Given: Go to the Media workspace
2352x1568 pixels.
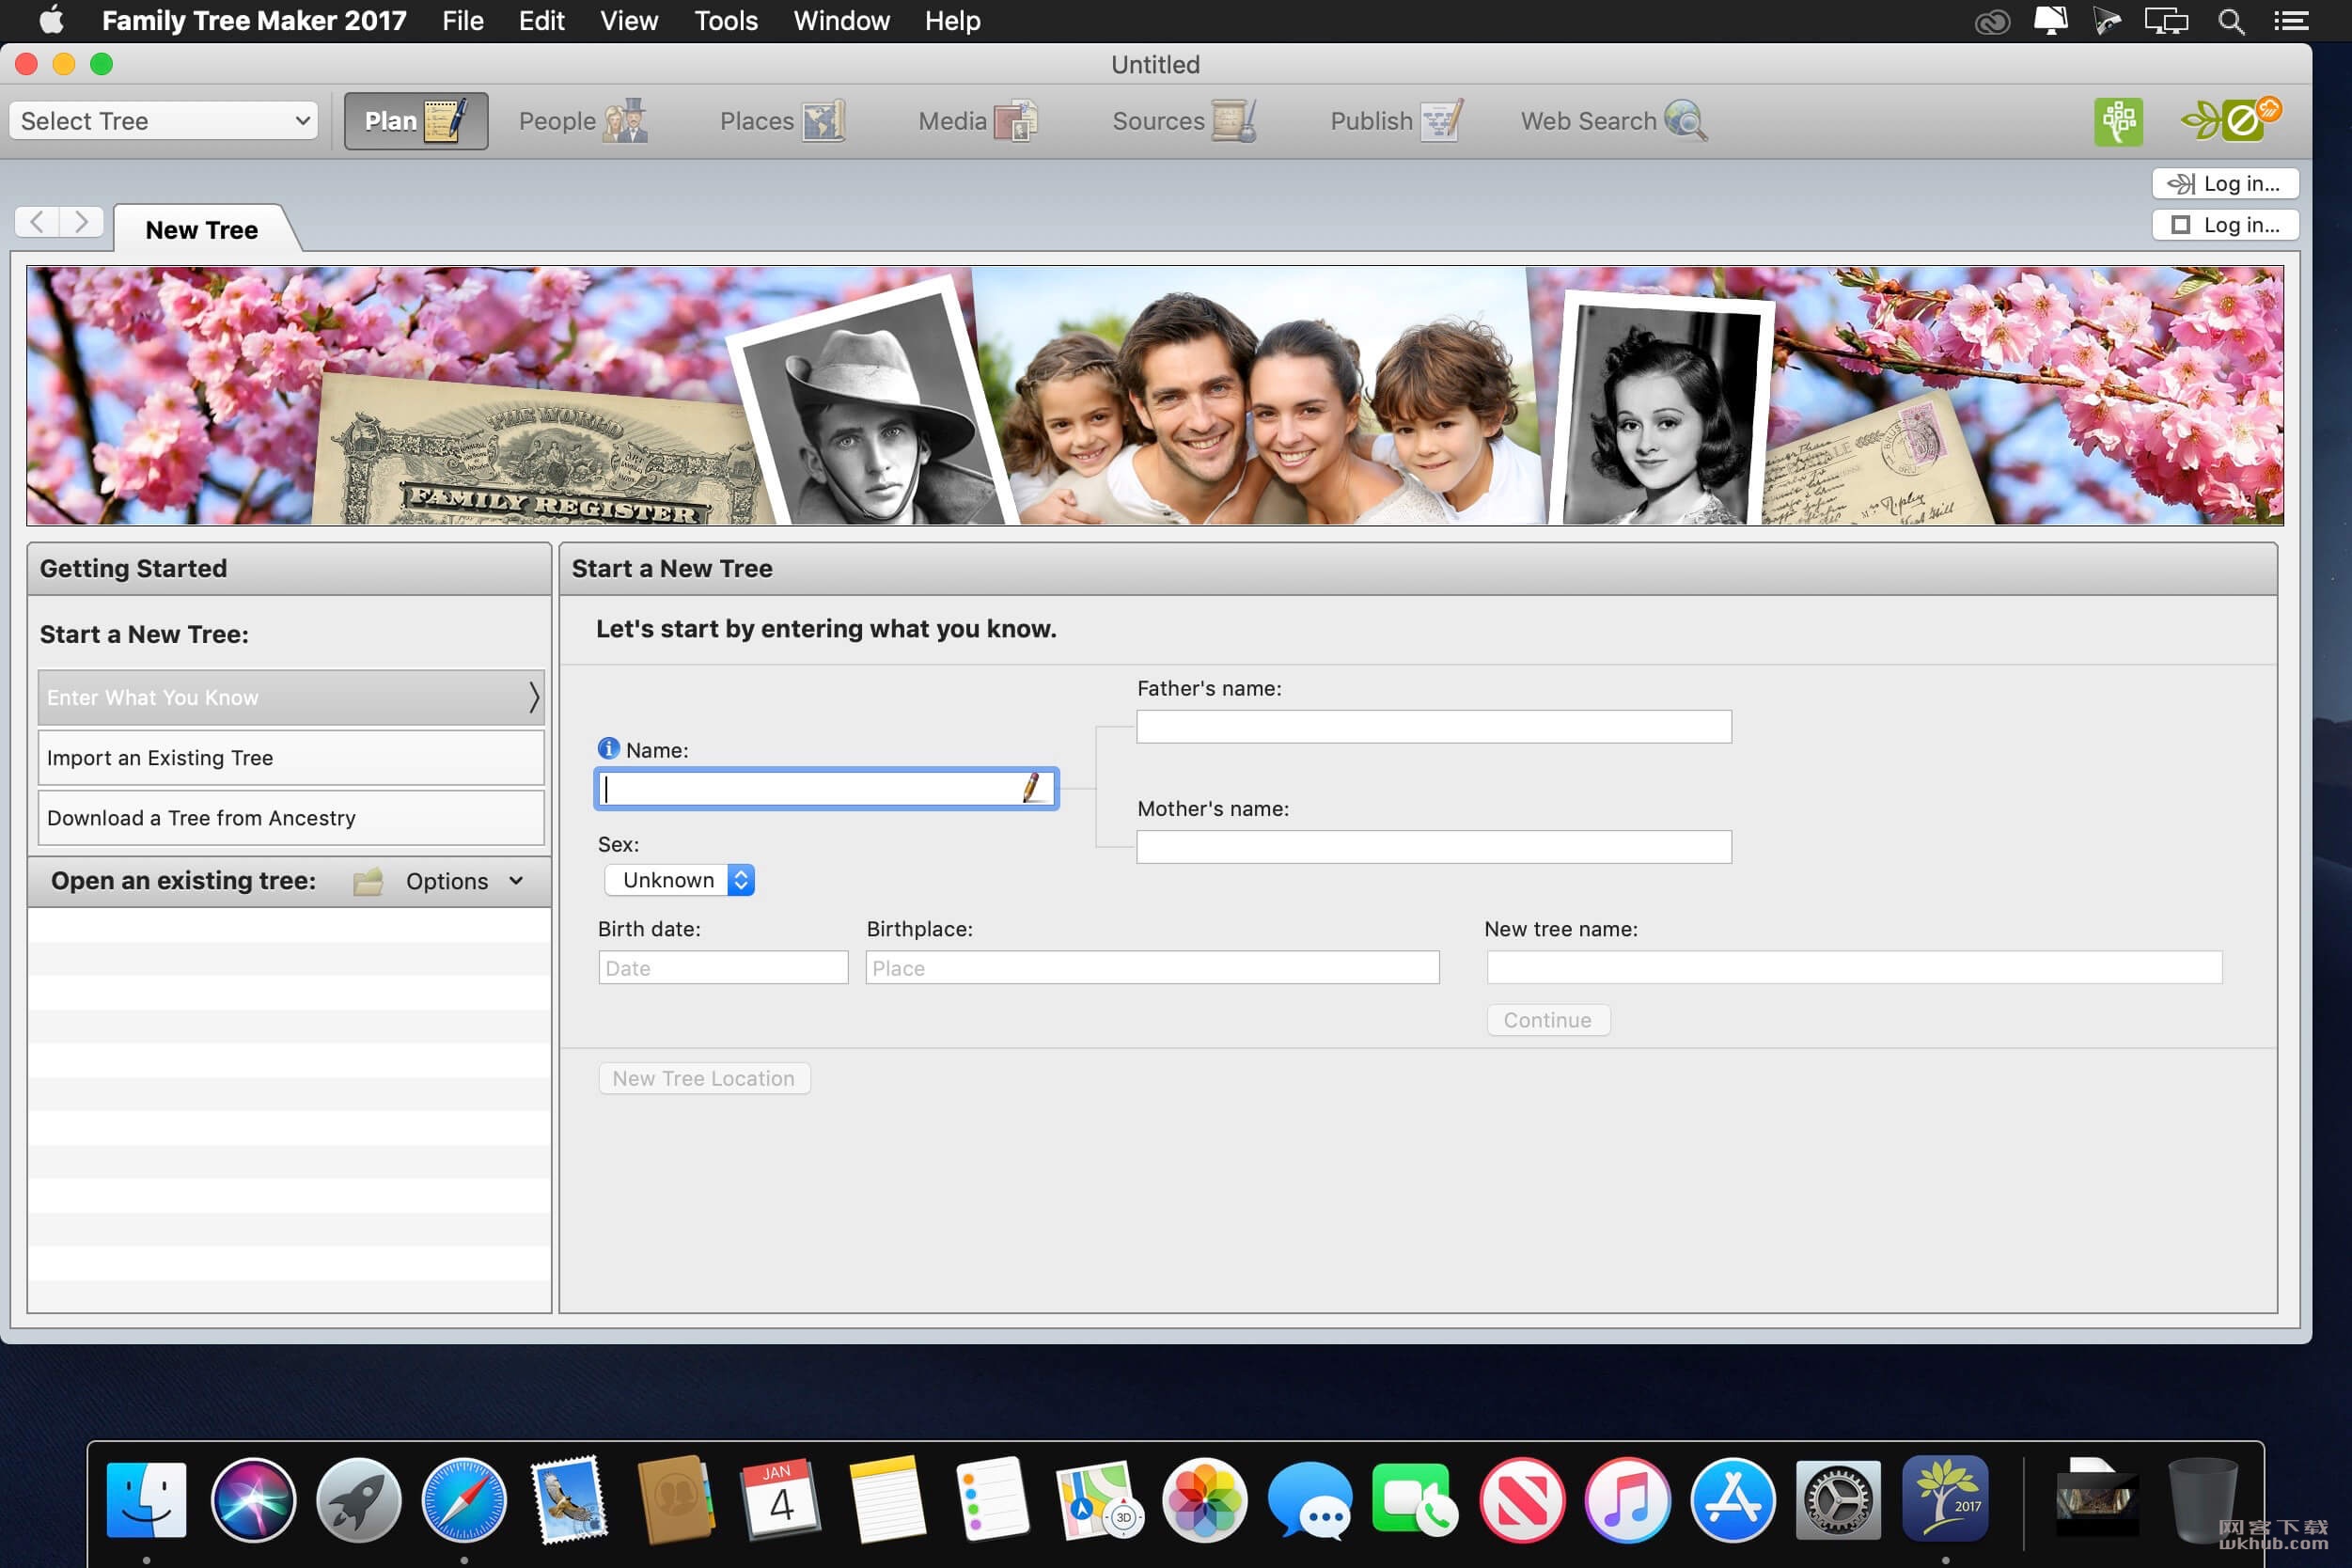Looking at the screenshot, I should coord(978,121).
